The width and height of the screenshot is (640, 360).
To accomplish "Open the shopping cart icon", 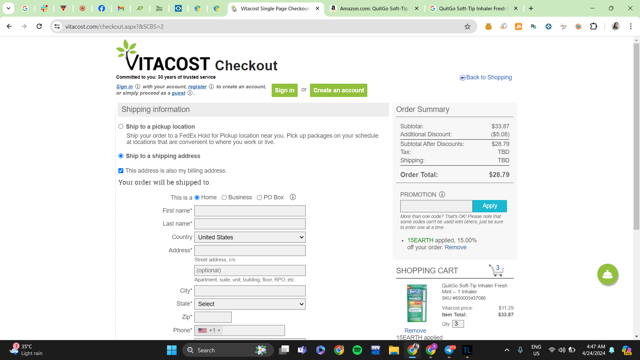I will click(x=496, y=270).
